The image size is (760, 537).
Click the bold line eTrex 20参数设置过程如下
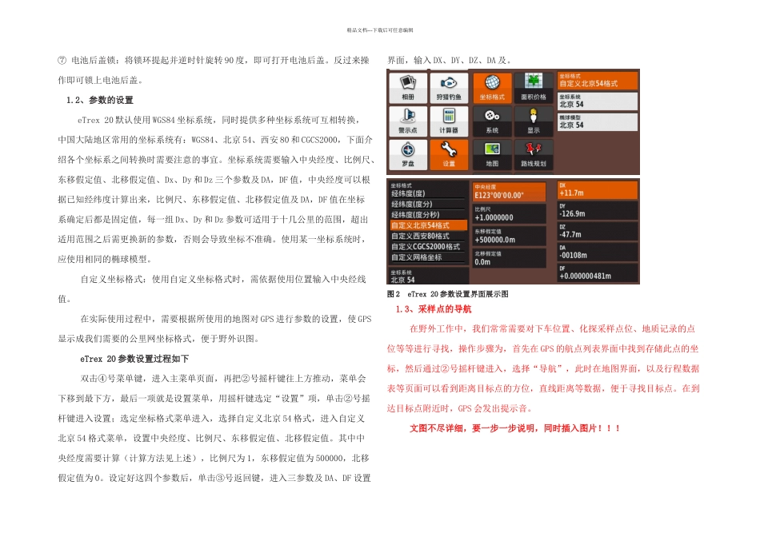[x=134, y=359]
